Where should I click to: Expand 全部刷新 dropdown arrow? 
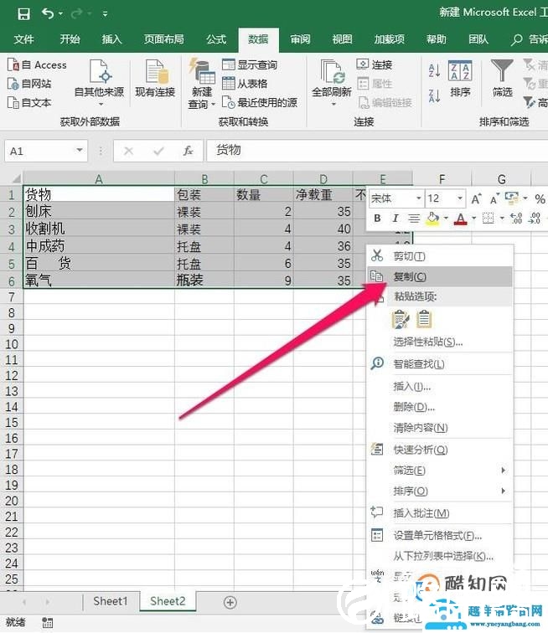(x=333, y=104)
